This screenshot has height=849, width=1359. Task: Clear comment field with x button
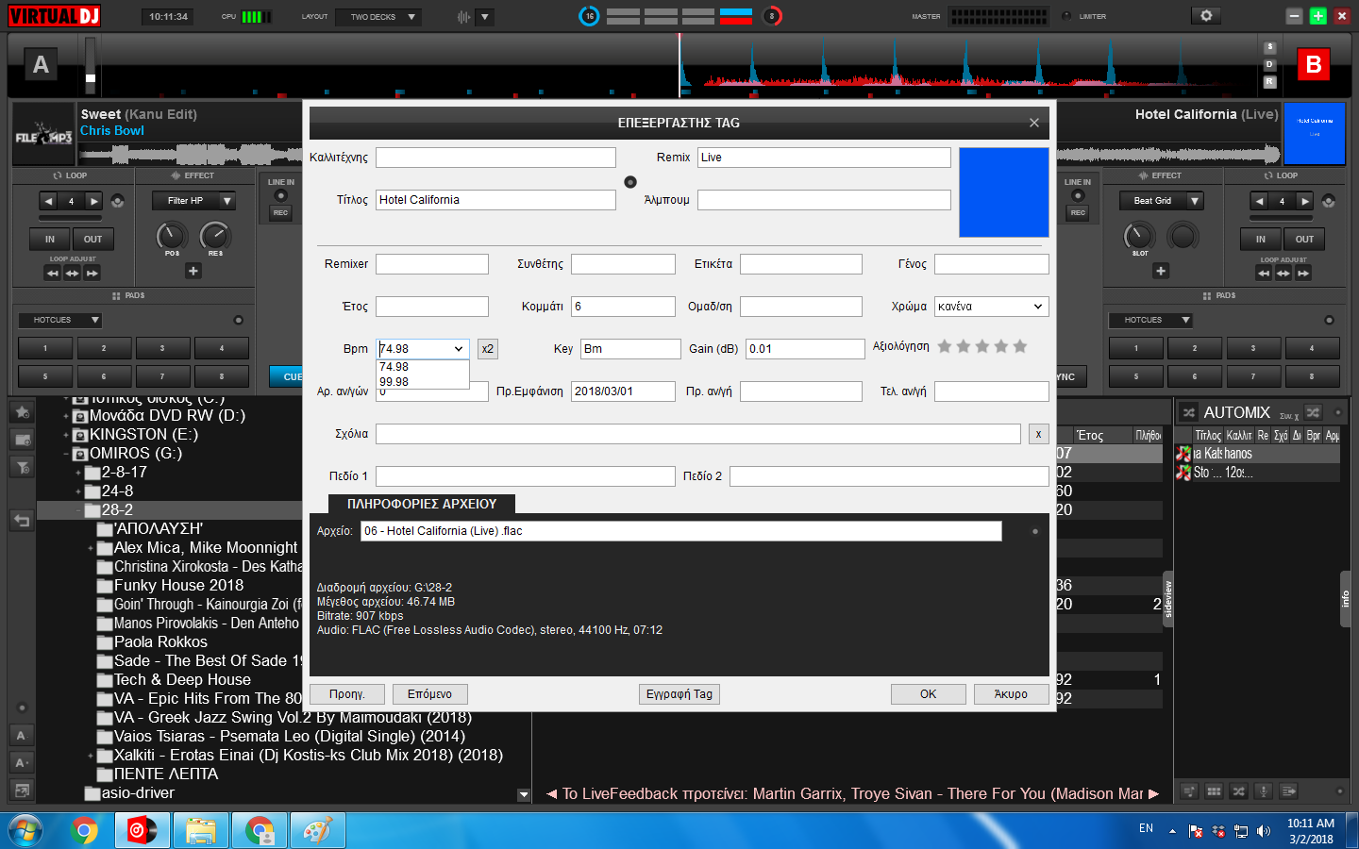coord(1038,434)
